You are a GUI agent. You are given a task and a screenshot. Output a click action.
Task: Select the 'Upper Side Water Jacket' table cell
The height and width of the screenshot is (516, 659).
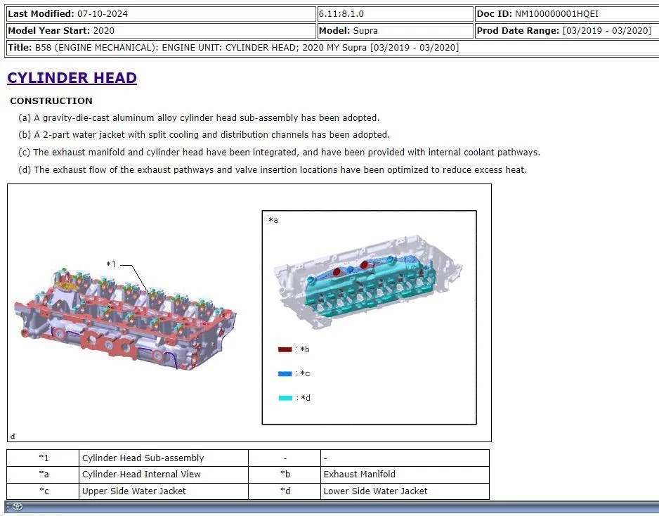(x=164, y=491)
